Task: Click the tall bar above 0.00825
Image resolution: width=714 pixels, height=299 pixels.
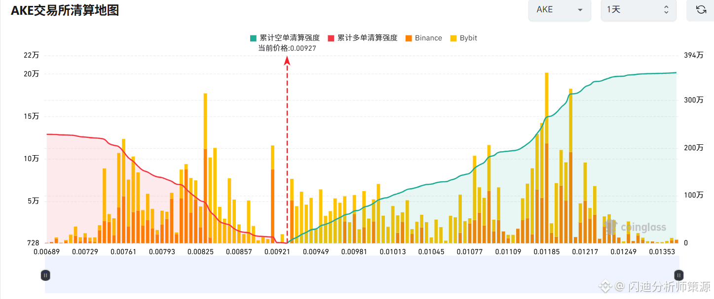Action: [205, 168]
